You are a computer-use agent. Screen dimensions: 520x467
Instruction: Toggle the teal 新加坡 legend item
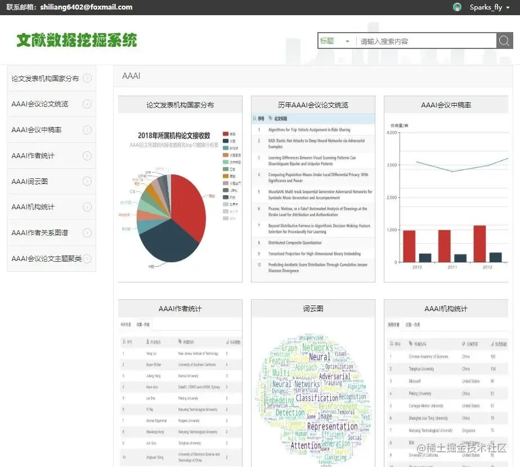pyautogui.click(x=231, y=148)
